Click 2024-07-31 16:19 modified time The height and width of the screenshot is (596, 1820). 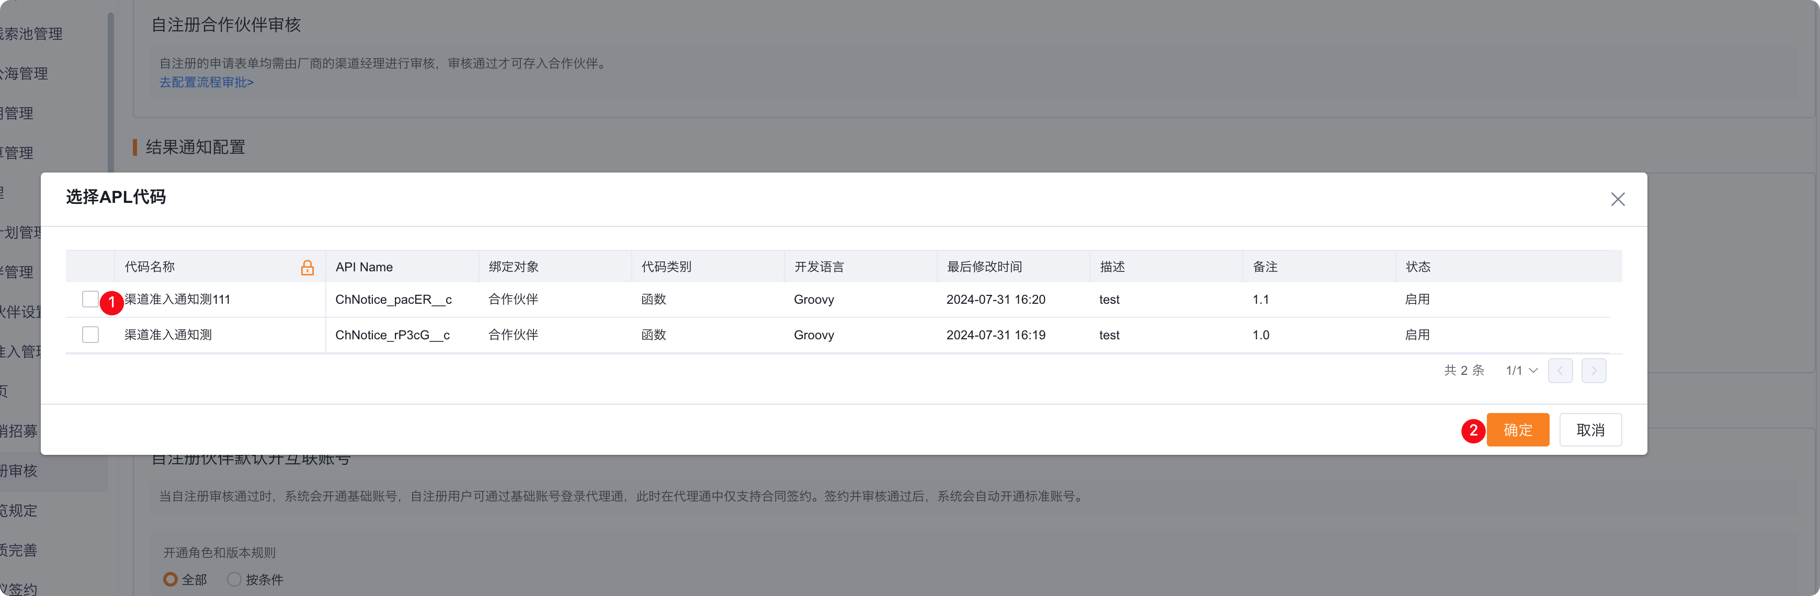tap(995, 335)
